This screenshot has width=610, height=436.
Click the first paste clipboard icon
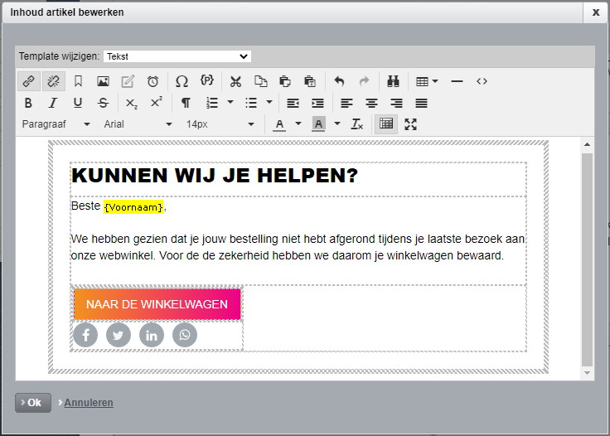285,81
